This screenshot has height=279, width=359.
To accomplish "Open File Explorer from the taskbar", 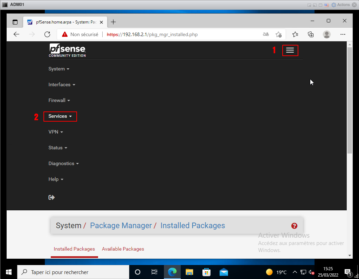I will click(x=189, y=272).
